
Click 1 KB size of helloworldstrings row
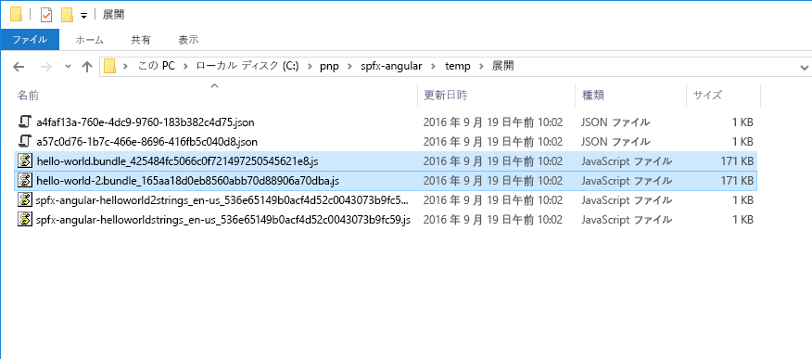742,220
